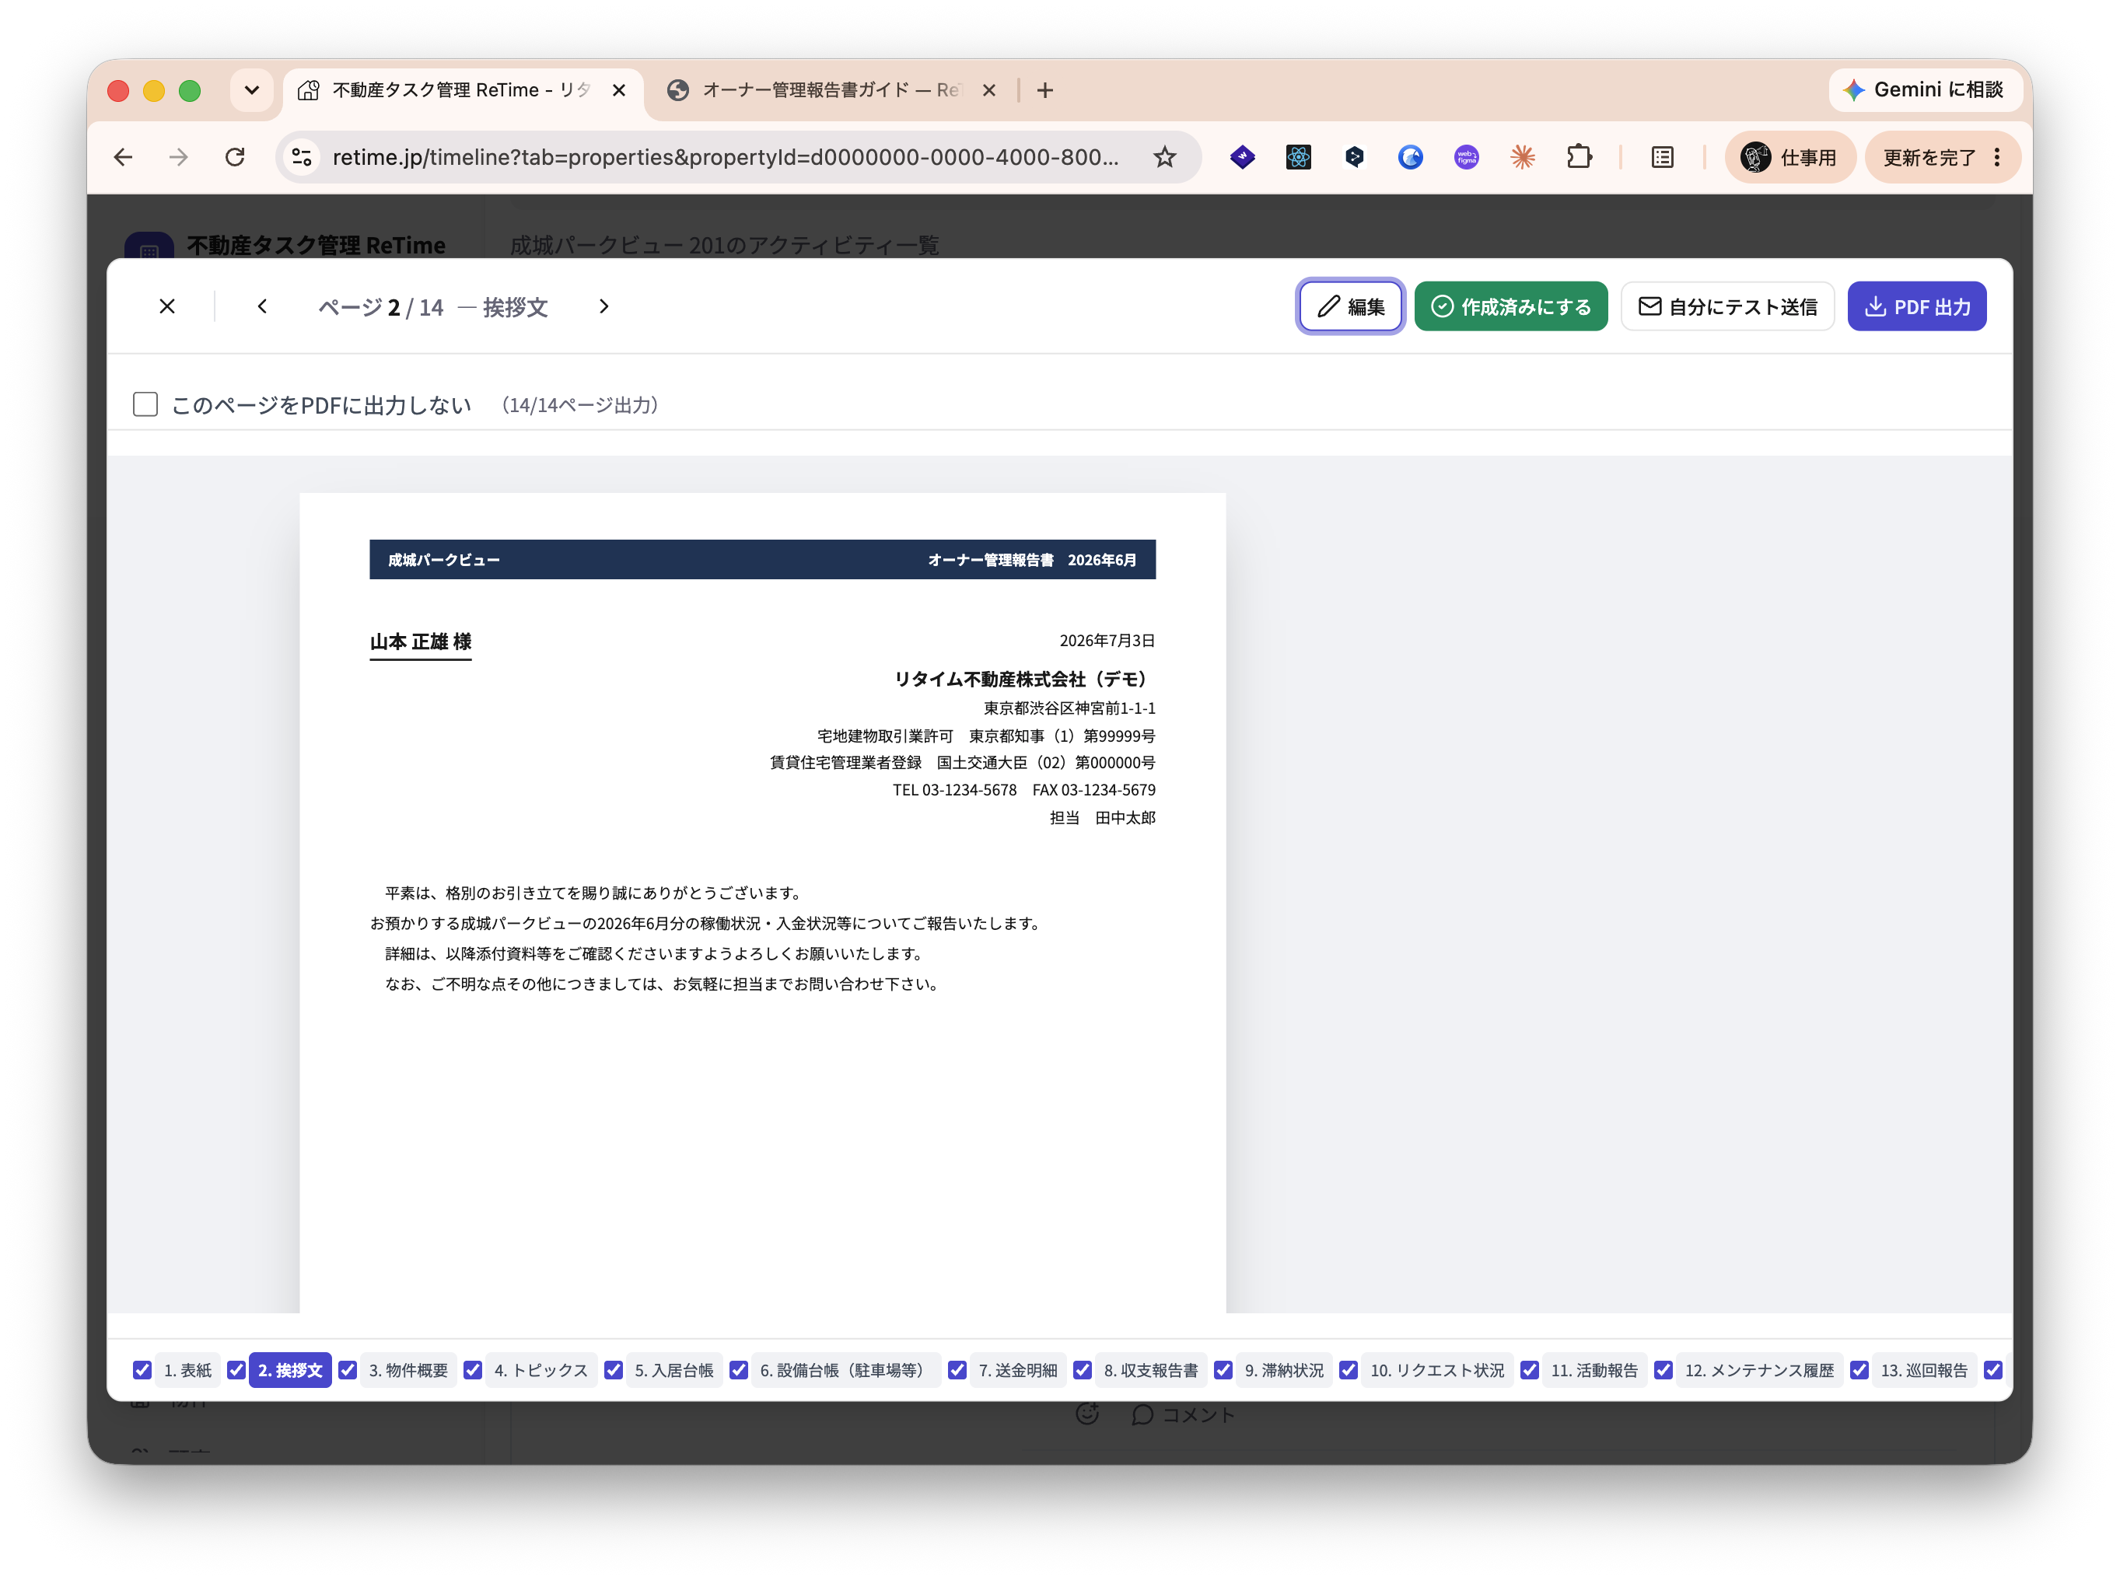Toggle checkbox for 10. リクエスト状況
2120x1580 pixels.
[1348, 1369]
